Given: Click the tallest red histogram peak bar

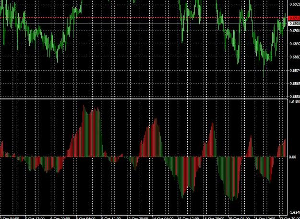Looking at the screenshot, I should pos(84,131).
